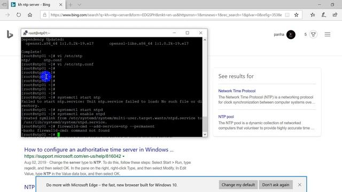This screenshot has width=342, height=192.
Task: Open the tab previews chevron
Action: pos(79,5)
